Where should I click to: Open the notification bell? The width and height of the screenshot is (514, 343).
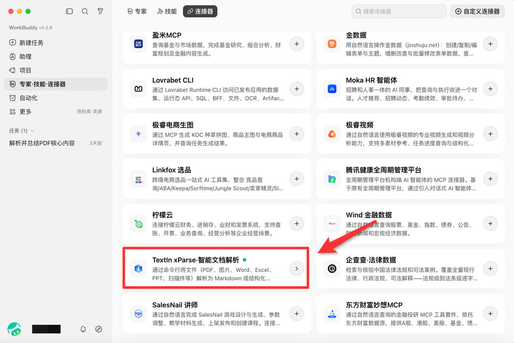click(x=83, y=329)
